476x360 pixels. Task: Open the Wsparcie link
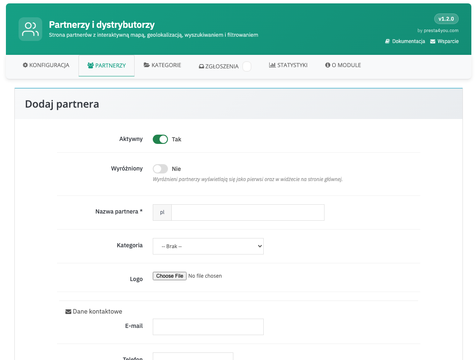[444, 41]
